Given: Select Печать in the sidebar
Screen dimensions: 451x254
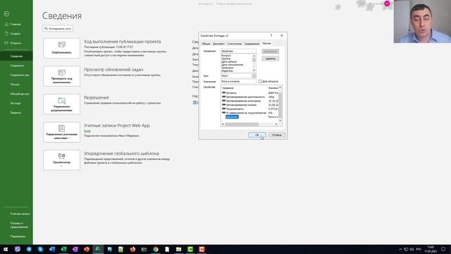Looking at the screenshot, I should [x=15, y=85].
